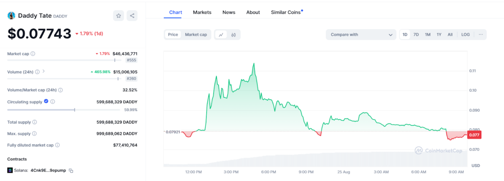Click Circulating supply verified badge
The height and width of the screenshot is (181, 504).
(46, 102)
